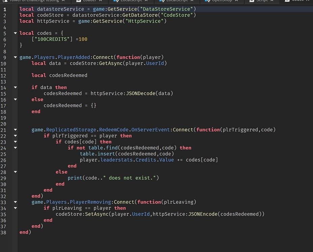Click 'JSONDecode' on line 15
The height and width of the screenshot is (252, 313).
pos(141,93)
